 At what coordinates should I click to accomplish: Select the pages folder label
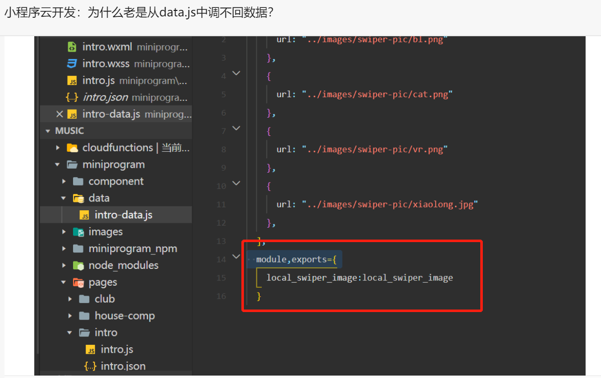[x=103, y=282]
